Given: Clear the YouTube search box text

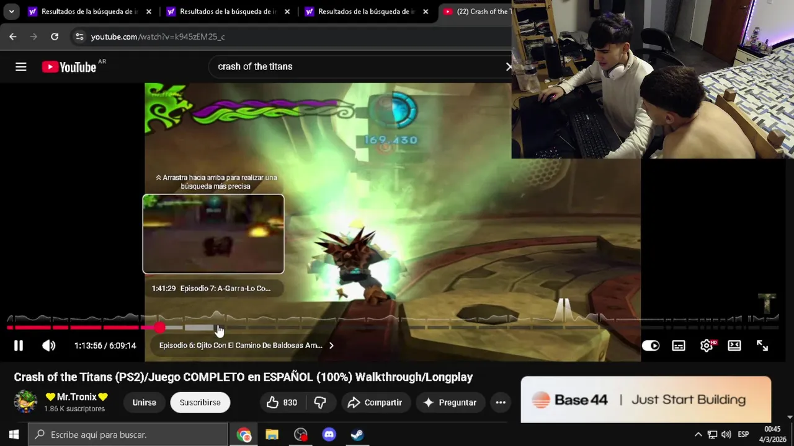Looking at the screenshot, I should [x=508, y=67].
